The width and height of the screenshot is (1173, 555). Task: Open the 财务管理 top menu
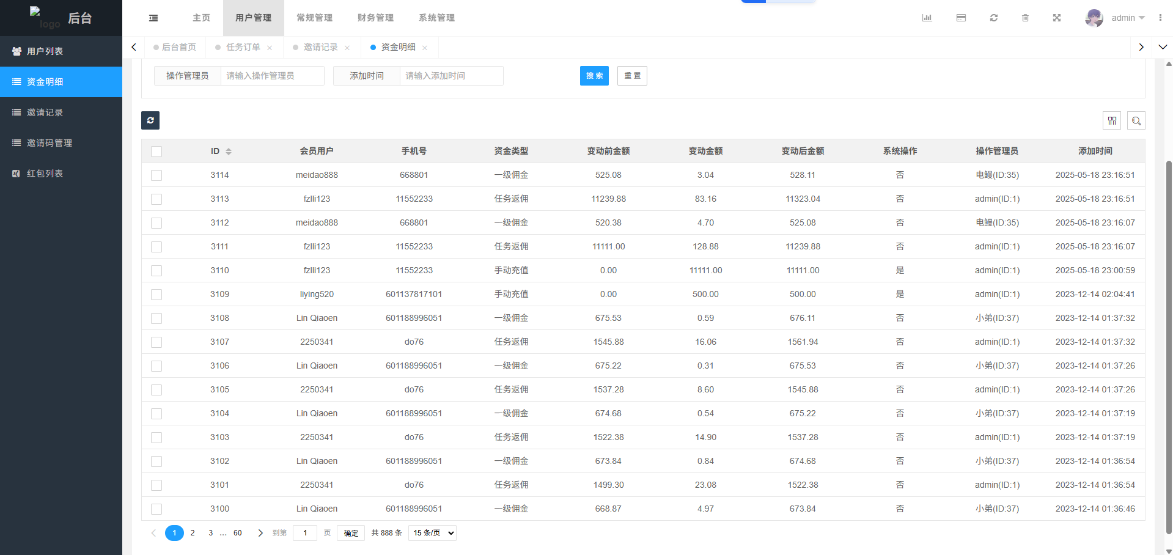[x=375, y=18]
